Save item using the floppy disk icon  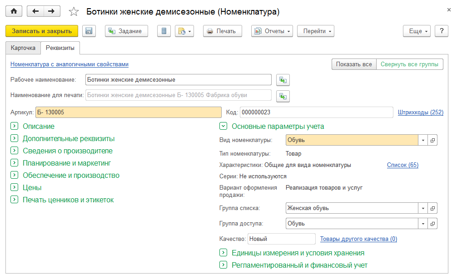pos(89,31)
